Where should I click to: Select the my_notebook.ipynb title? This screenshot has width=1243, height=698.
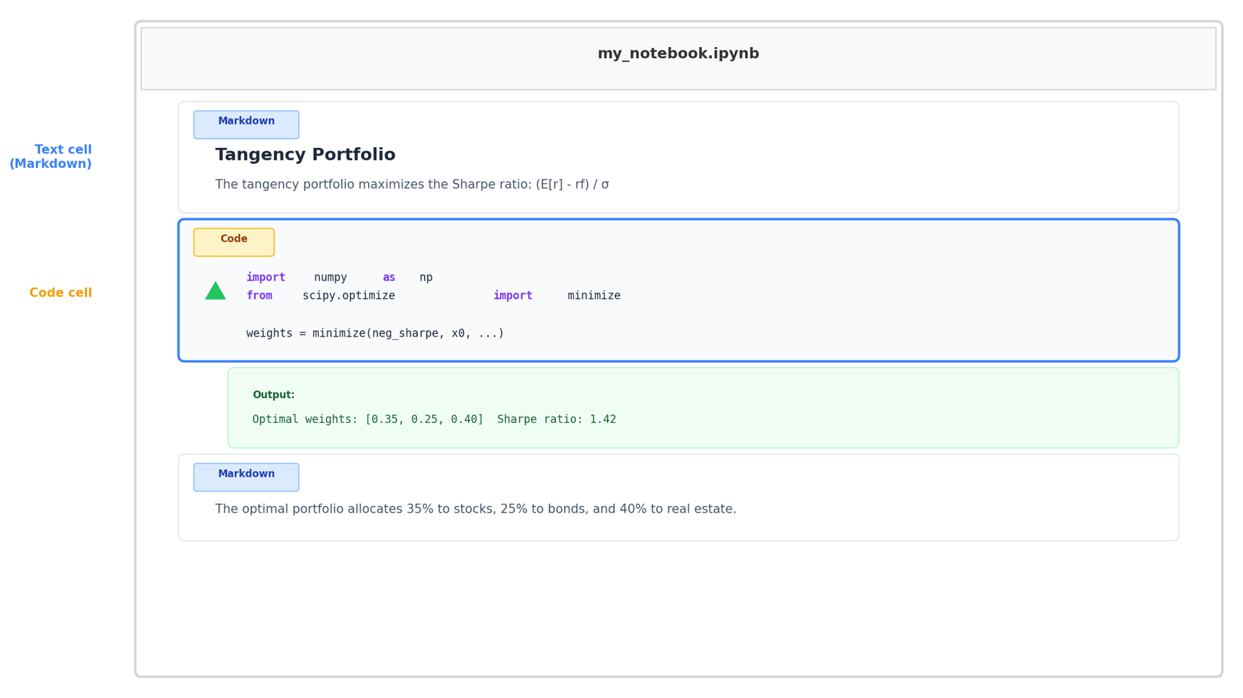click(677, 54)
